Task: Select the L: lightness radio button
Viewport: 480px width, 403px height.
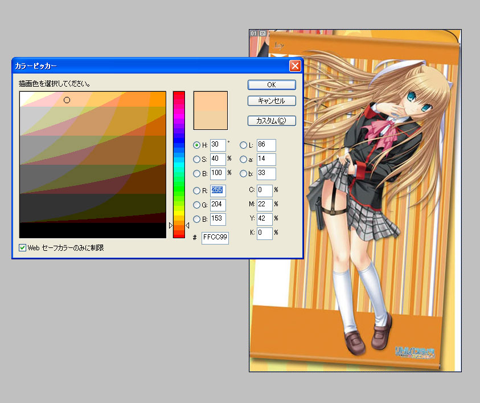Action: [x=243, y=145]
